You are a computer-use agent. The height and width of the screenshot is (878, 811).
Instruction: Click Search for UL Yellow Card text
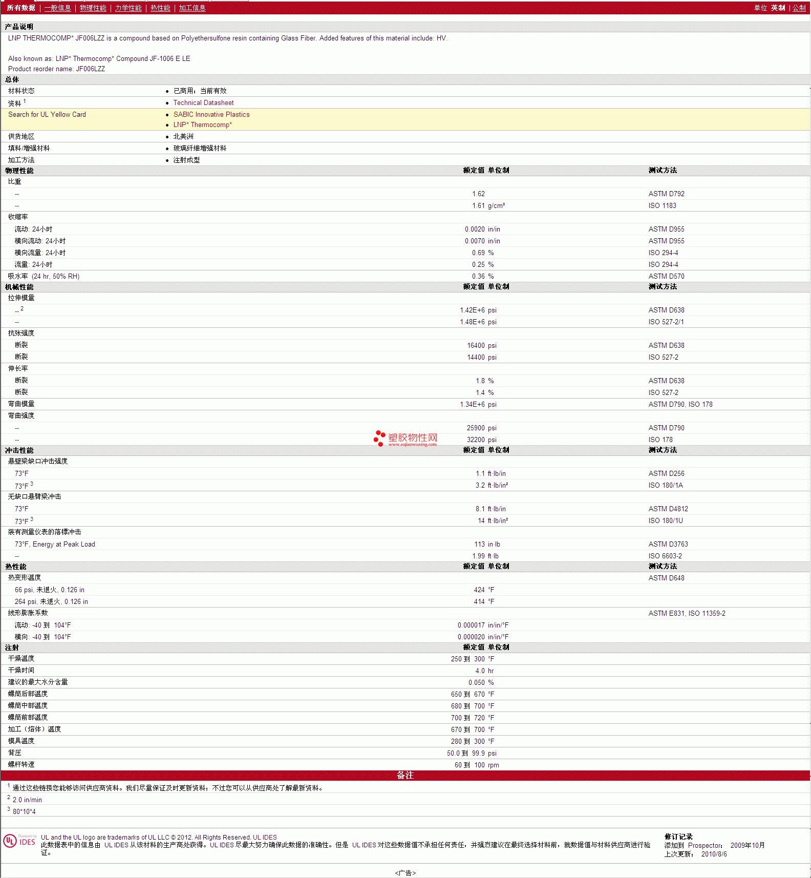point(47,114)
